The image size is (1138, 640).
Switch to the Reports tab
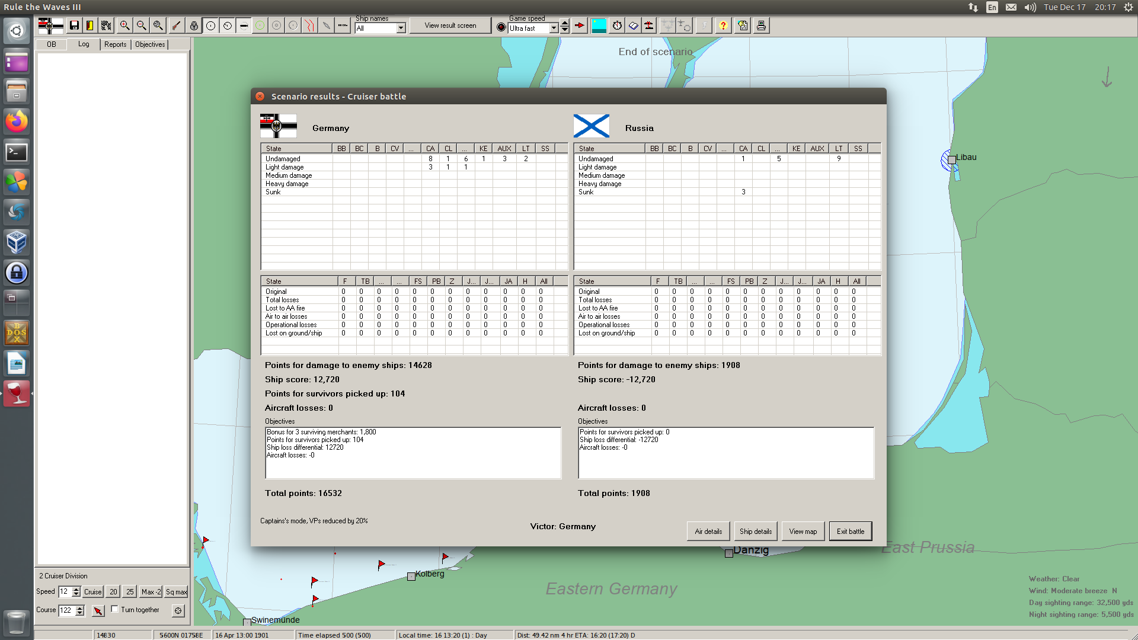[x=116, y=44]
